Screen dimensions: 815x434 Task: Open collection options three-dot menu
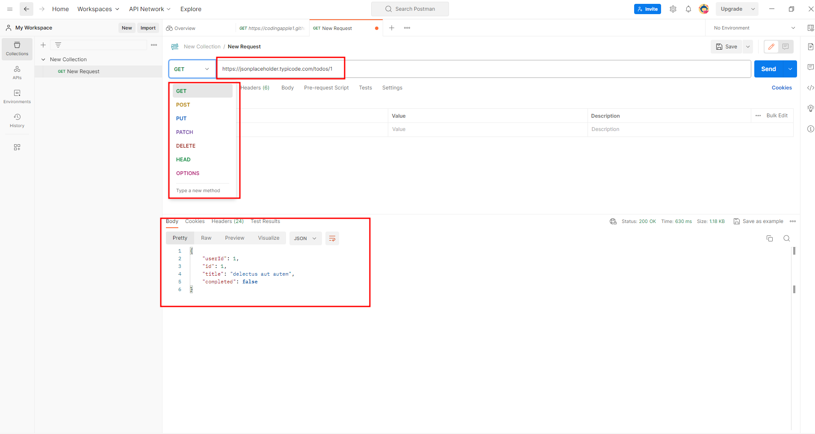(x=154, y=45)
